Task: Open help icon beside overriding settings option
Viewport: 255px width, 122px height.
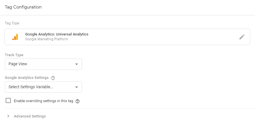Action: (x=77, y=101)
